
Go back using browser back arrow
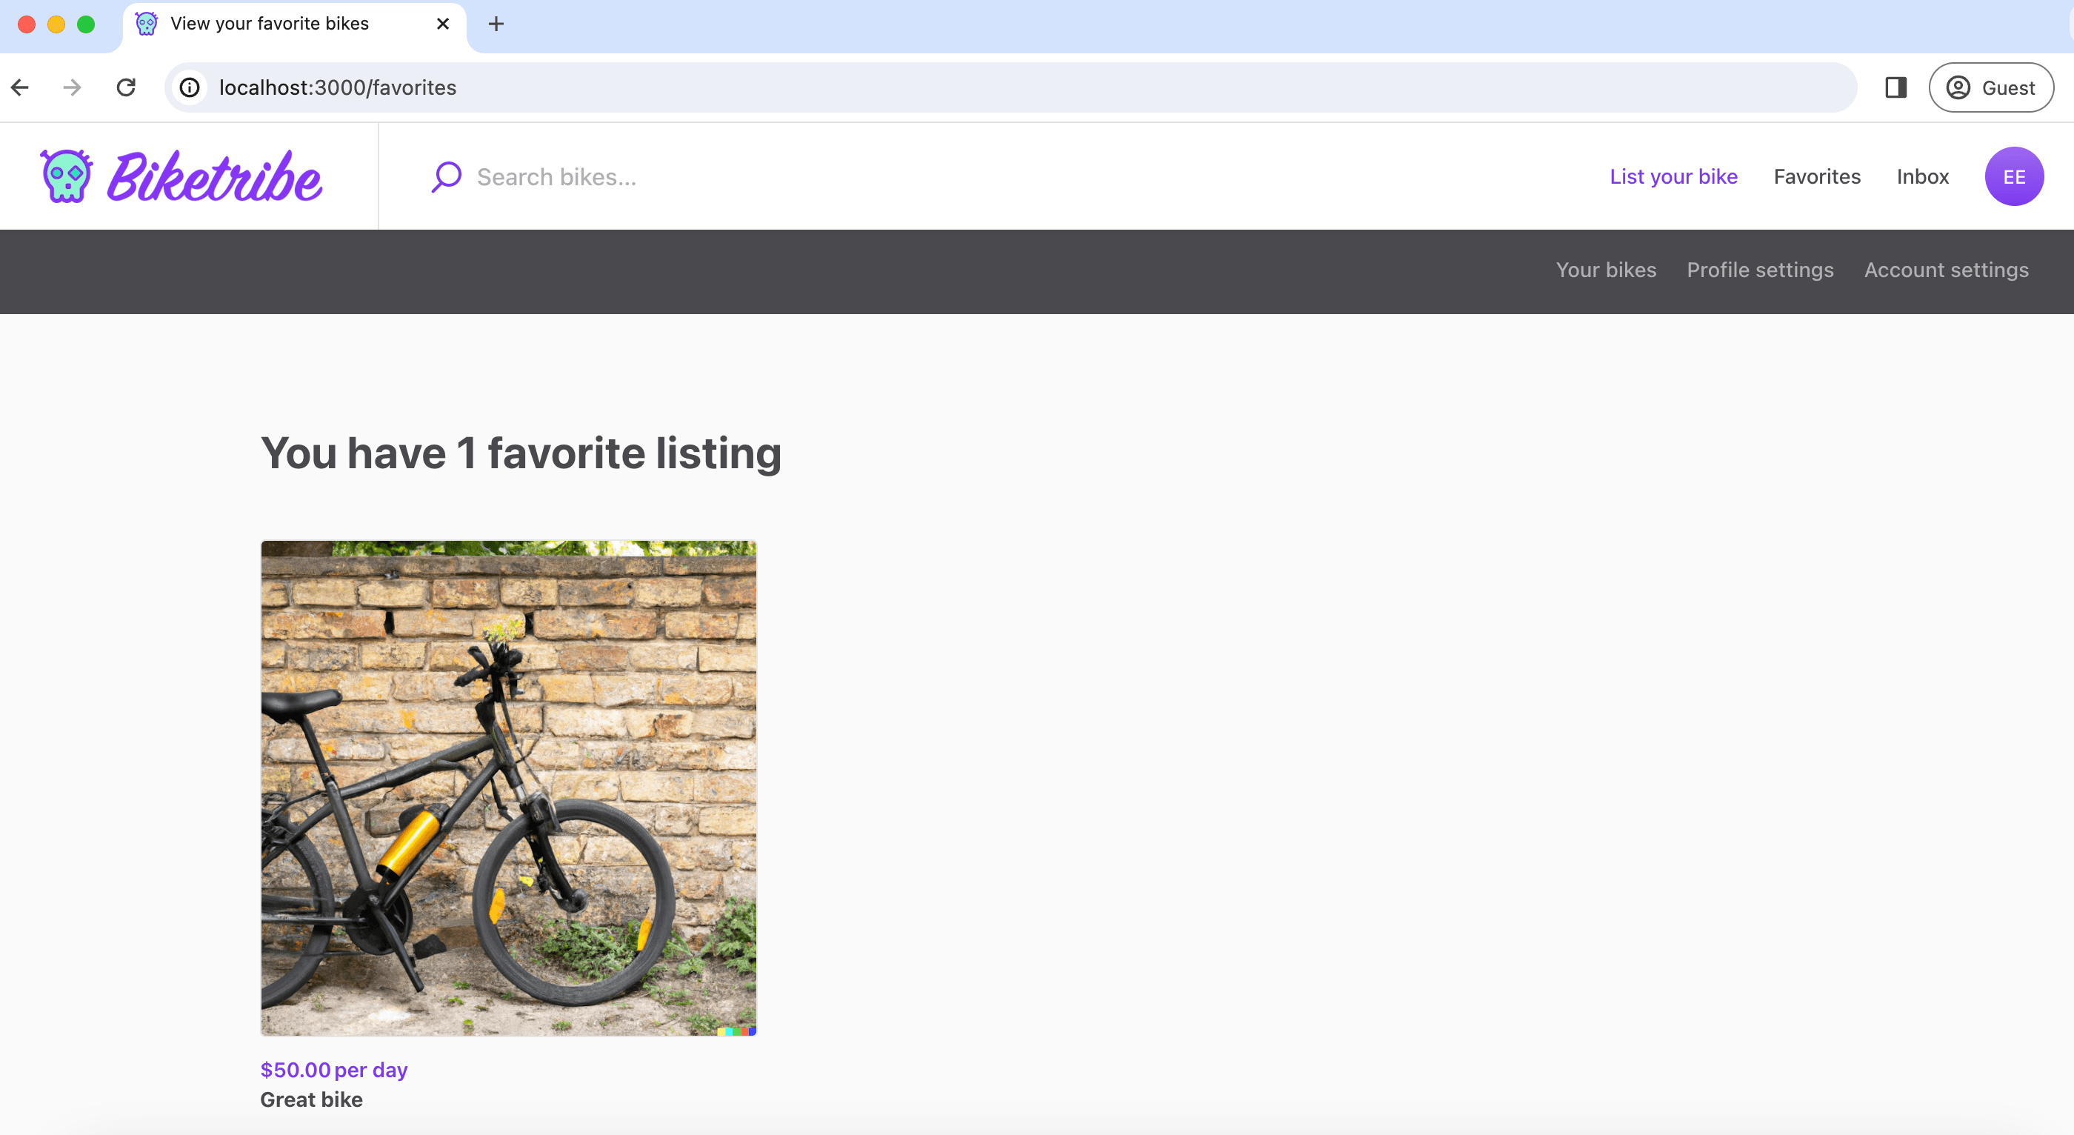(x=21, y=87)
